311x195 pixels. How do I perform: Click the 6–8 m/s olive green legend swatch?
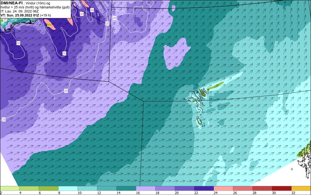click(49, 188)
